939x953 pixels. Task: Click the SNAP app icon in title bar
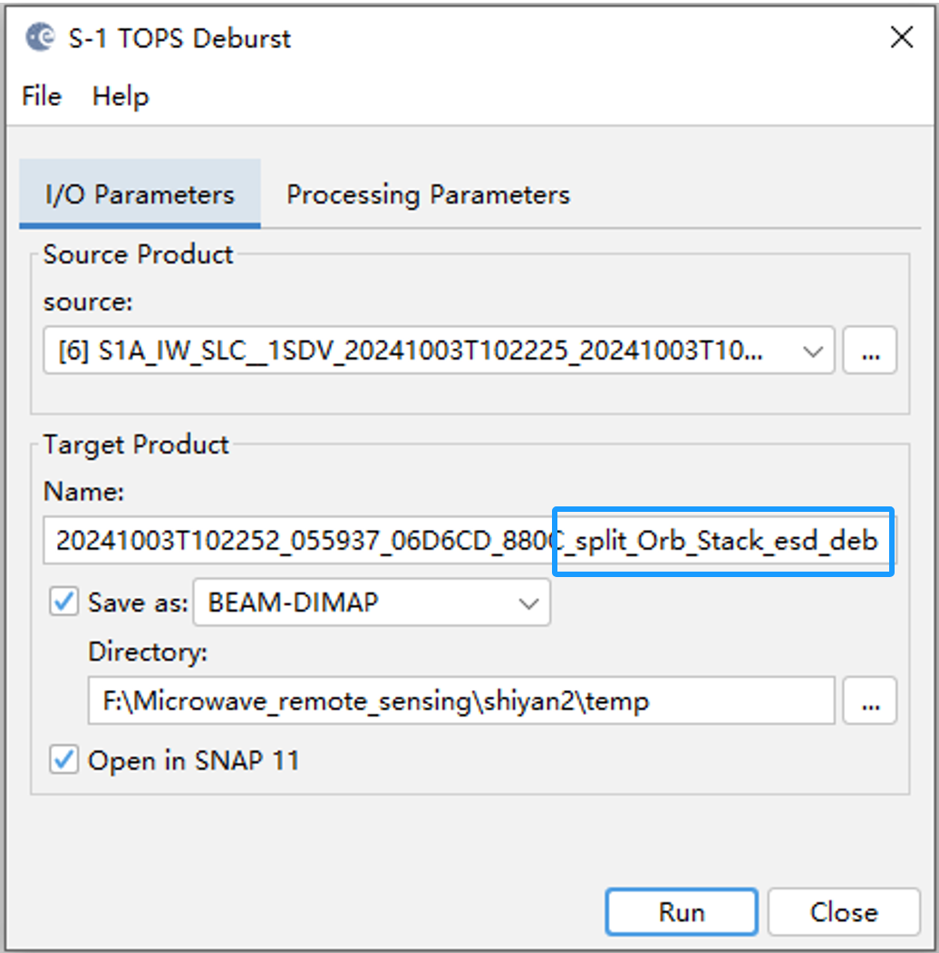pyautogui.click(x=40, y=38)
